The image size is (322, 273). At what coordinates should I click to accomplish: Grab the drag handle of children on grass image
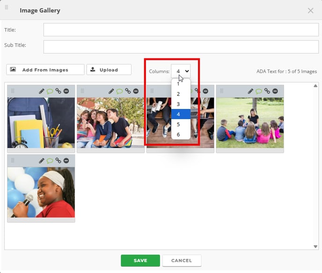pyautogui.click(x=221, y=91)
